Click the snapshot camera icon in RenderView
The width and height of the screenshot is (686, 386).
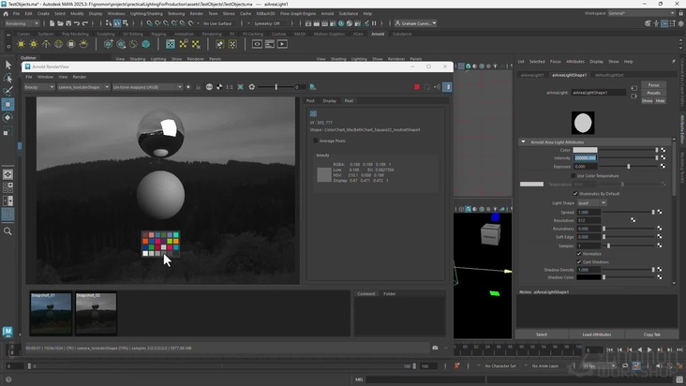[435, 348]
